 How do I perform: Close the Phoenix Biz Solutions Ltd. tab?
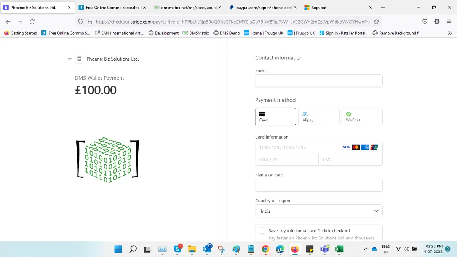[69, 8]
